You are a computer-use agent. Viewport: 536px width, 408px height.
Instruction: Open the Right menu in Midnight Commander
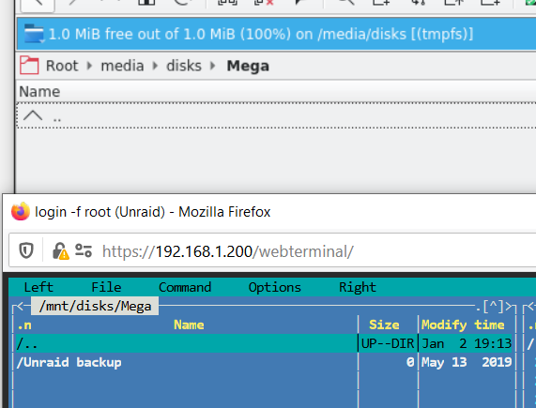[x=358, y=287]
